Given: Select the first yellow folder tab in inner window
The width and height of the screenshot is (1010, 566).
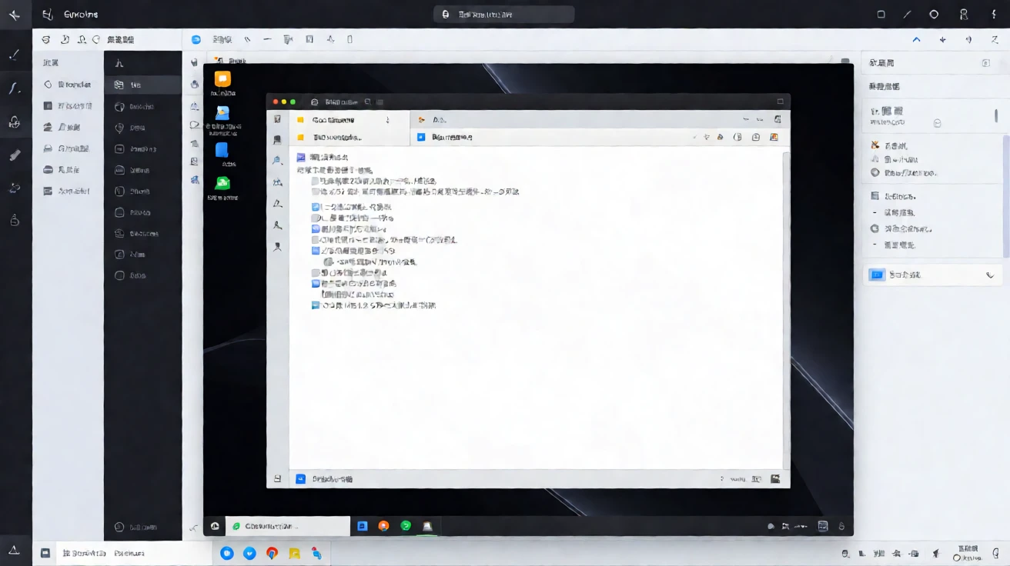Looking at the screenshot, I should pyautogui.click(x=349, y=120).
